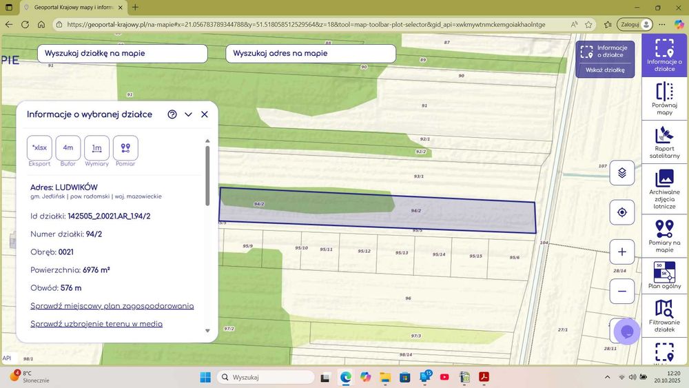This screenshot has height=388, width=689.
Task: Select the 4m Bufor tool
Action: pyautogui.click(x=68, y=147)
